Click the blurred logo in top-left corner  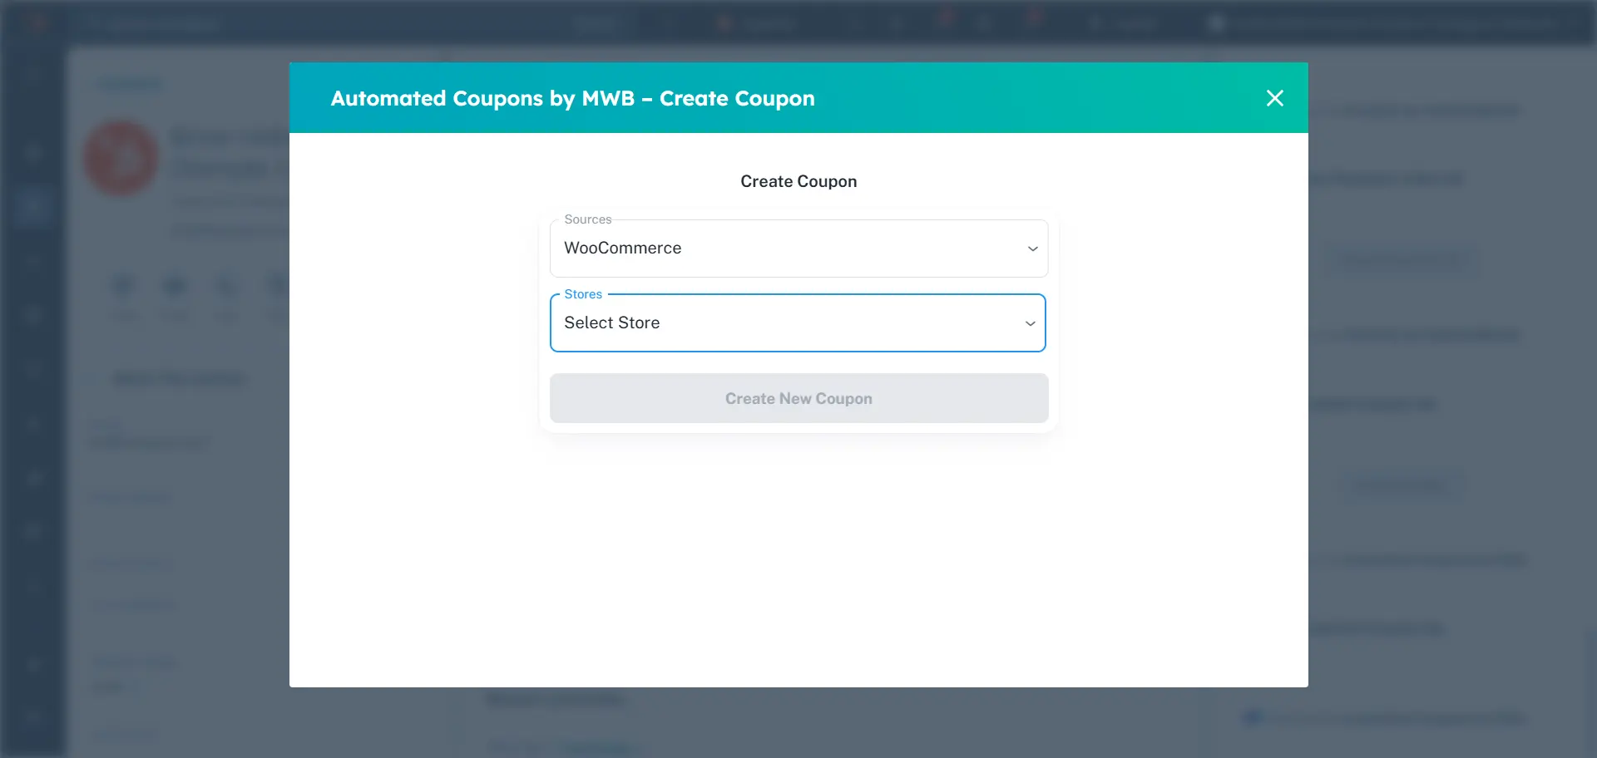[35, 23]
